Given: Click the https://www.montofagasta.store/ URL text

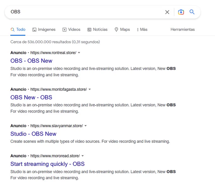Looking at the screenshot, I should (58, 89).
